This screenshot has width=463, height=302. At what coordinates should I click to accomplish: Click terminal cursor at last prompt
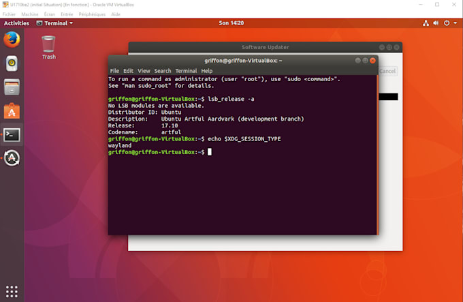tap(210, 152)
